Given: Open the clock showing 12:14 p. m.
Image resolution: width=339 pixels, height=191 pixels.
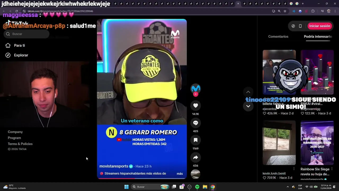Looking at the screenshot, I should (326, 187).
